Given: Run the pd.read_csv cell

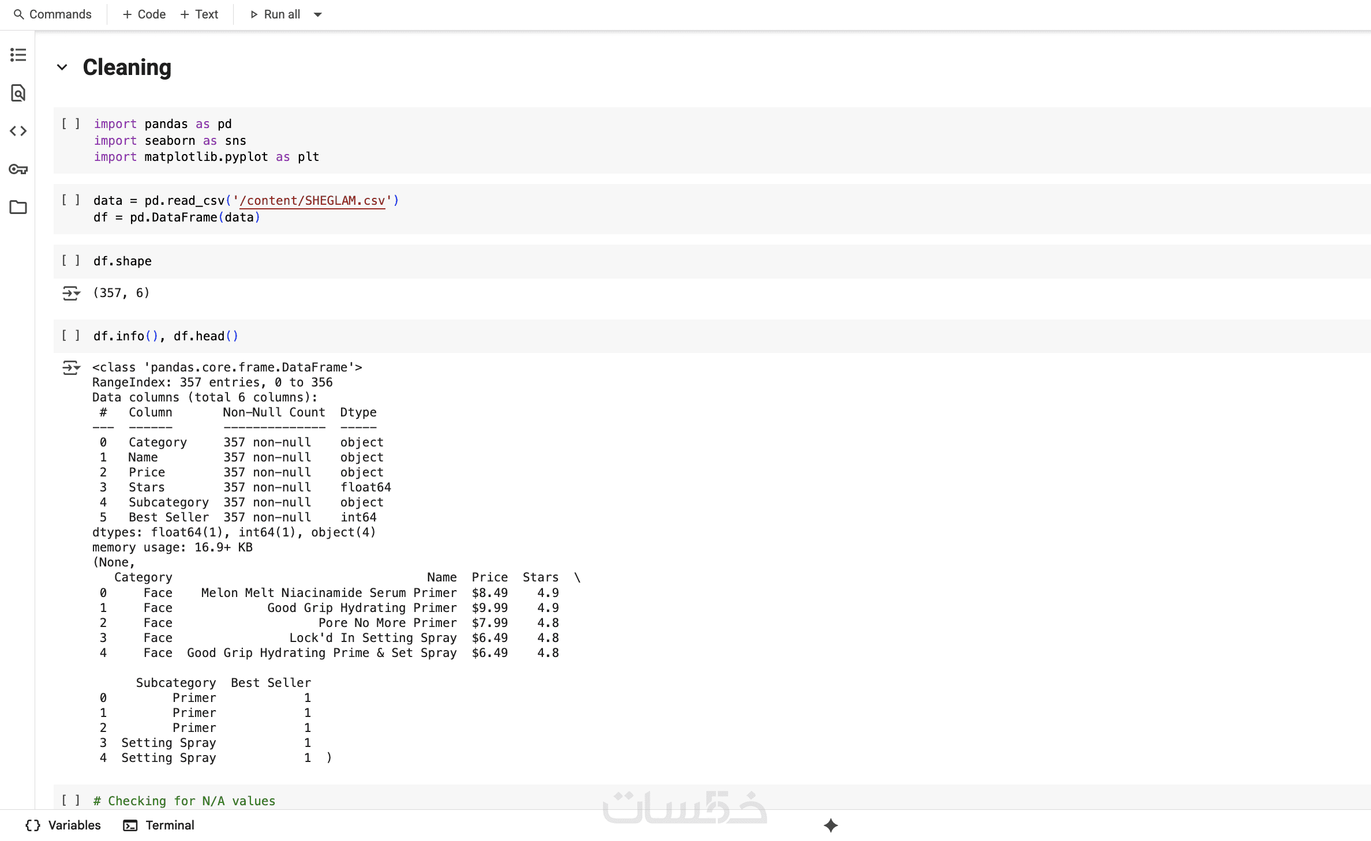Looking at the screenshot, I should [x=70, y=200].
